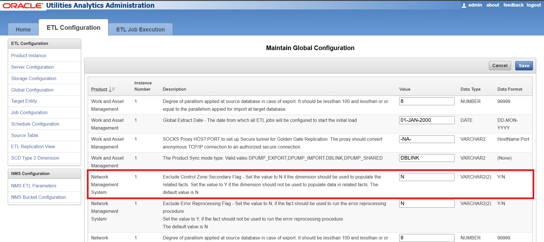Click the admin user icon
544x242 pixels.
(464, 5)
